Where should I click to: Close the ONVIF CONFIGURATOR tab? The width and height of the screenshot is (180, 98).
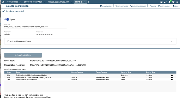click(x=45, y=2)
